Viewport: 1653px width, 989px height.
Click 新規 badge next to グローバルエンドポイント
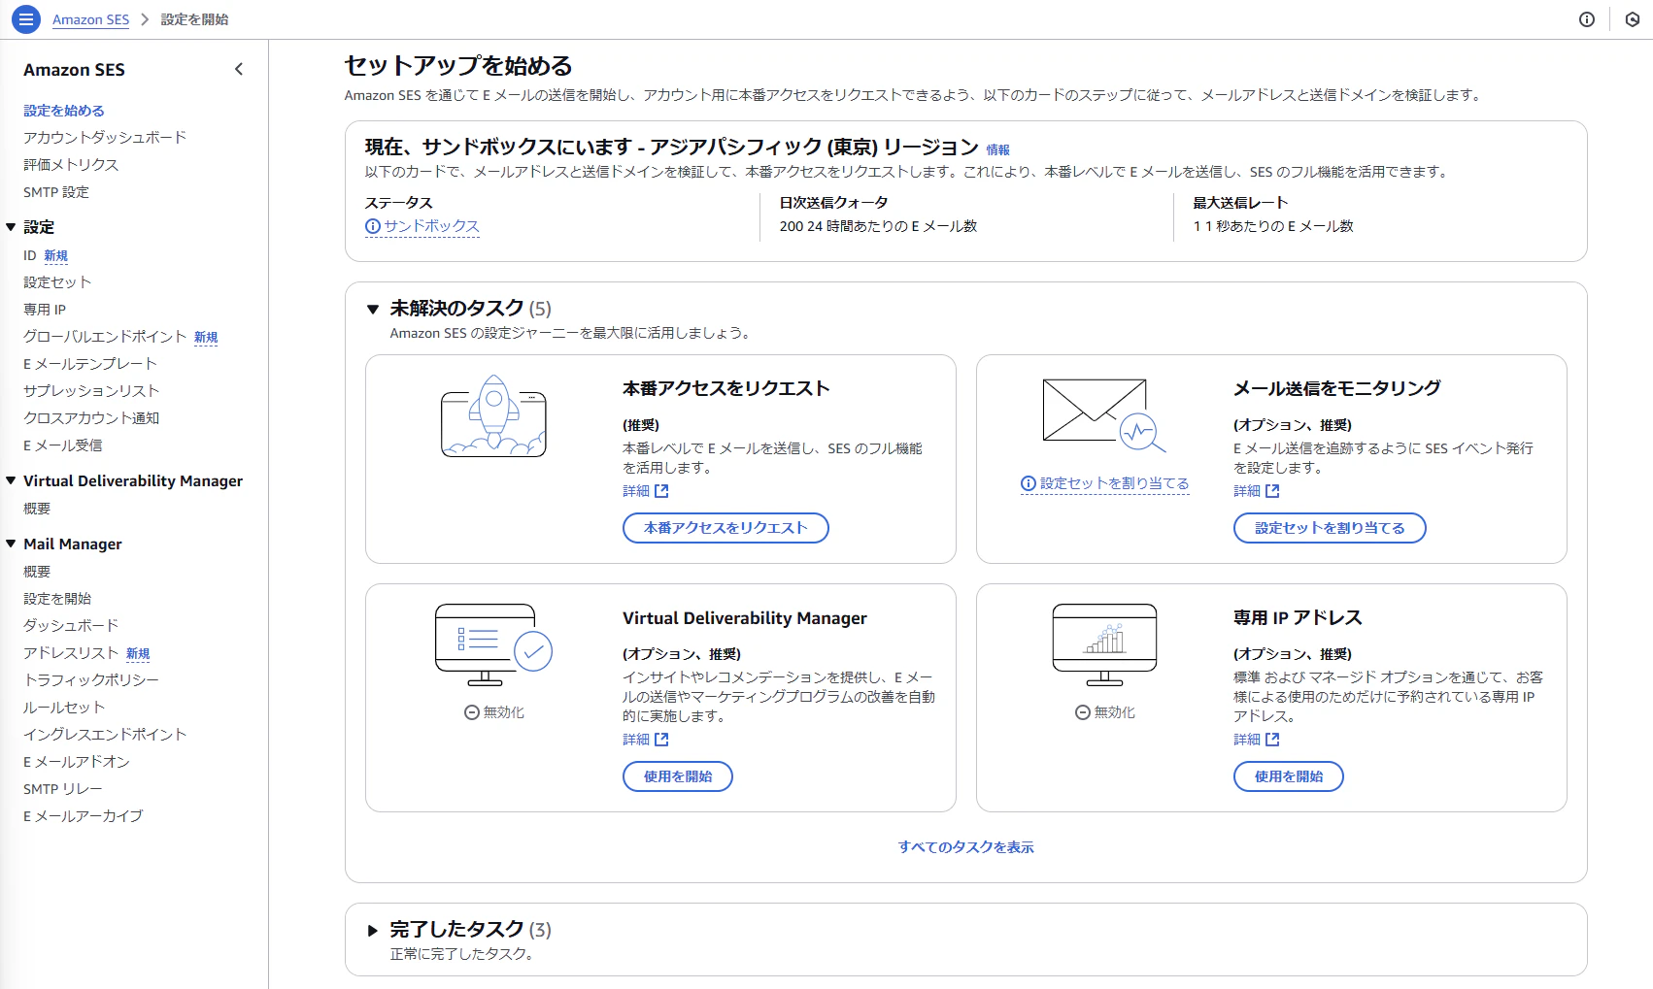coord(206,338)
